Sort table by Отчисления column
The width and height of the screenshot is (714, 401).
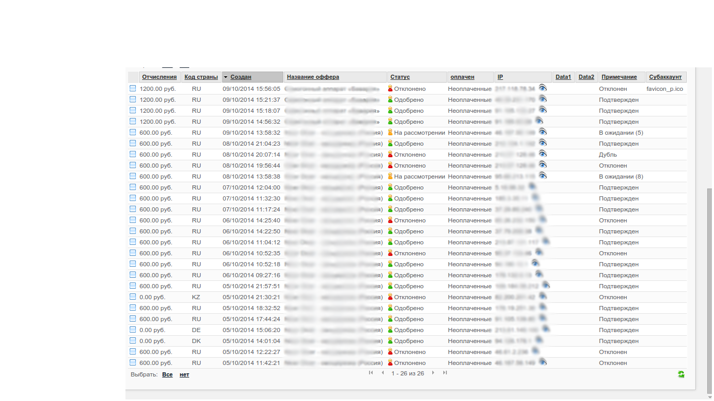click(159, 77)
